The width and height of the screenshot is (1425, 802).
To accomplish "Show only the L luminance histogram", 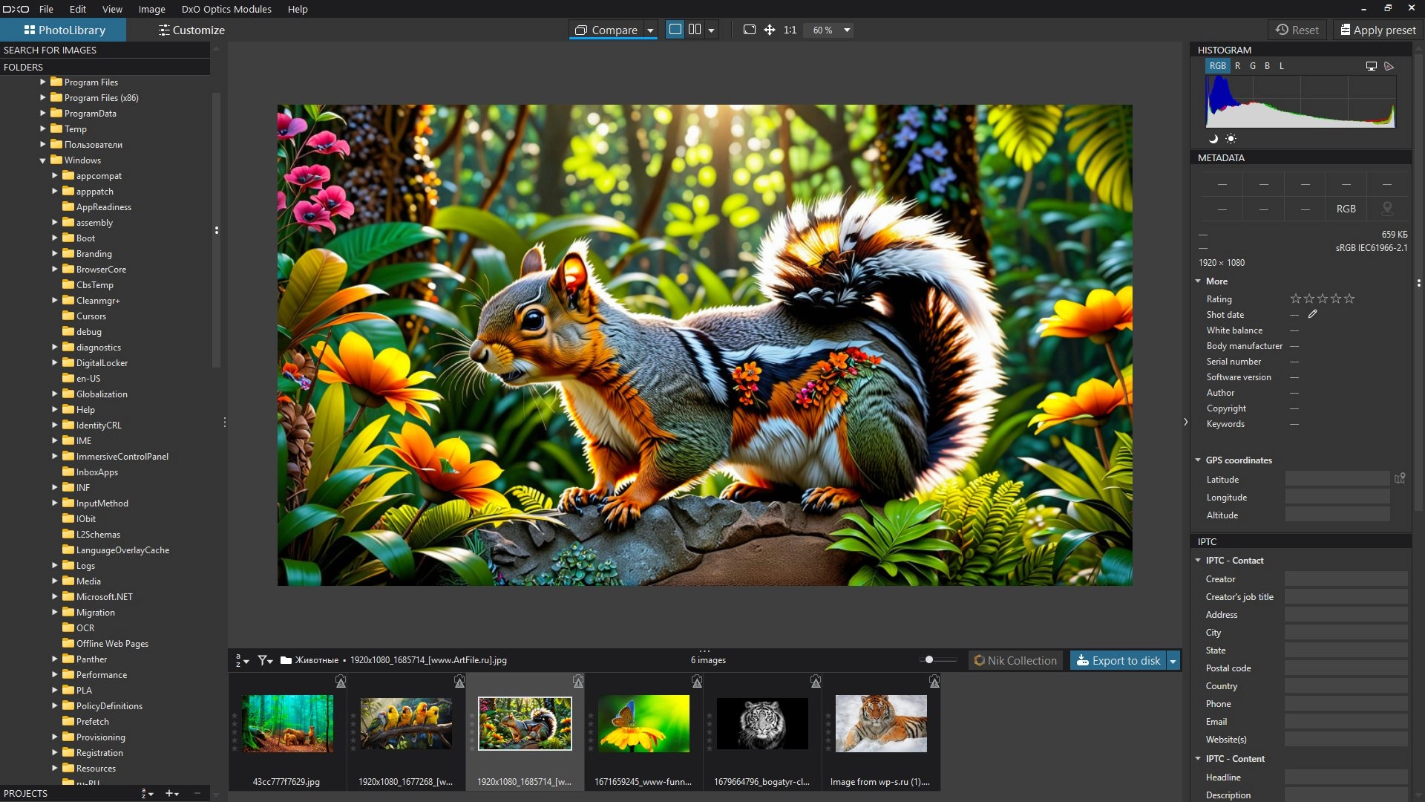I will pos(1282,66).
